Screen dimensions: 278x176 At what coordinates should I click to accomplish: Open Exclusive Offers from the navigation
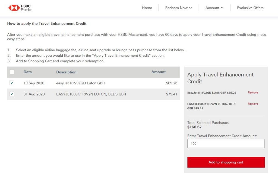pos(250,8)
